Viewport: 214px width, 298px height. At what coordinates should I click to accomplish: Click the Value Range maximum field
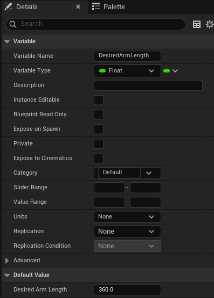pyautogui.click(x=146, y=202)
